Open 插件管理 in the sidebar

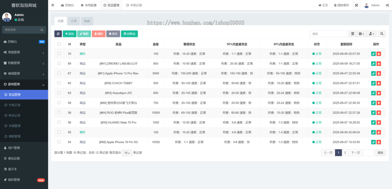point(24,180)
